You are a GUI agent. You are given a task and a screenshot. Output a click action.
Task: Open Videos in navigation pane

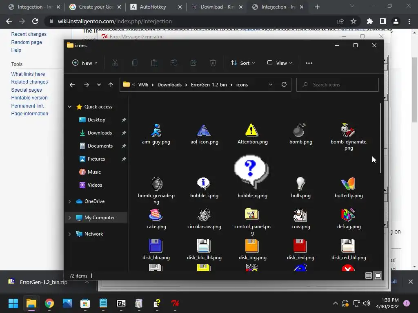(x=95, y=185)
